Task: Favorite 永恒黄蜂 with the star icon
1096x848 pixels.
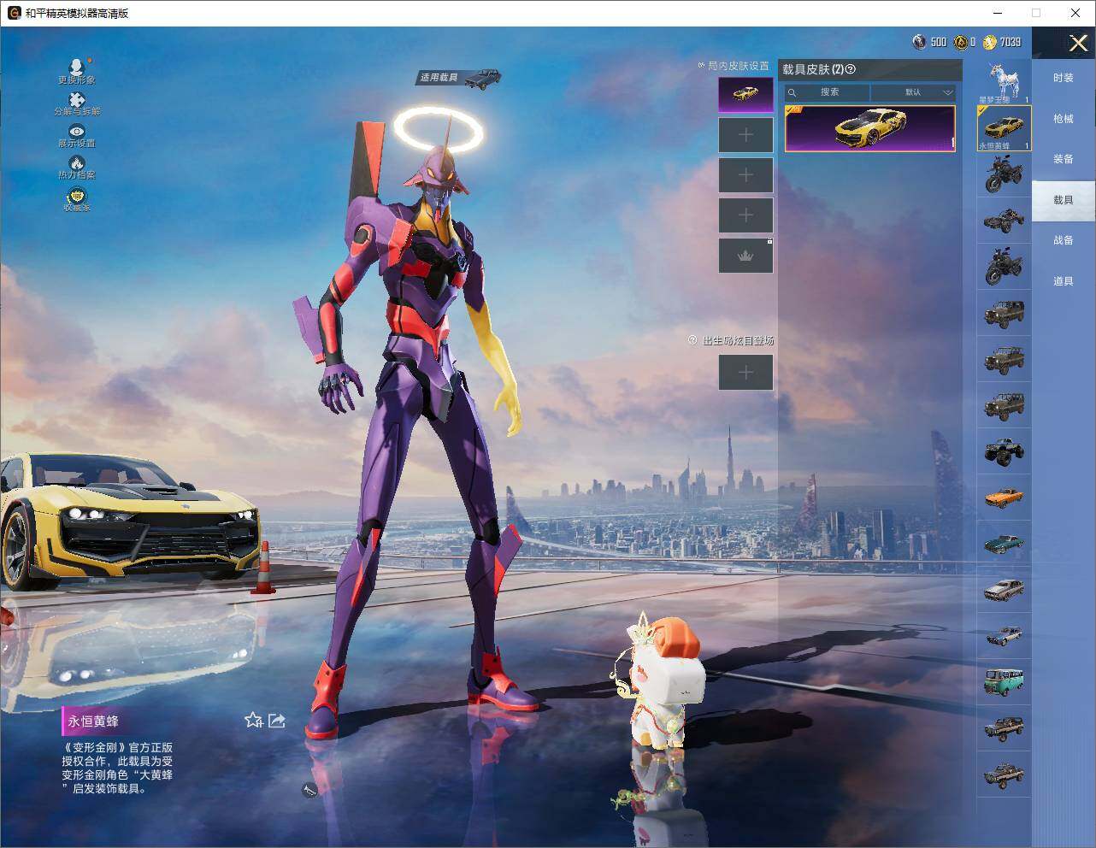Action: (253, 721)
